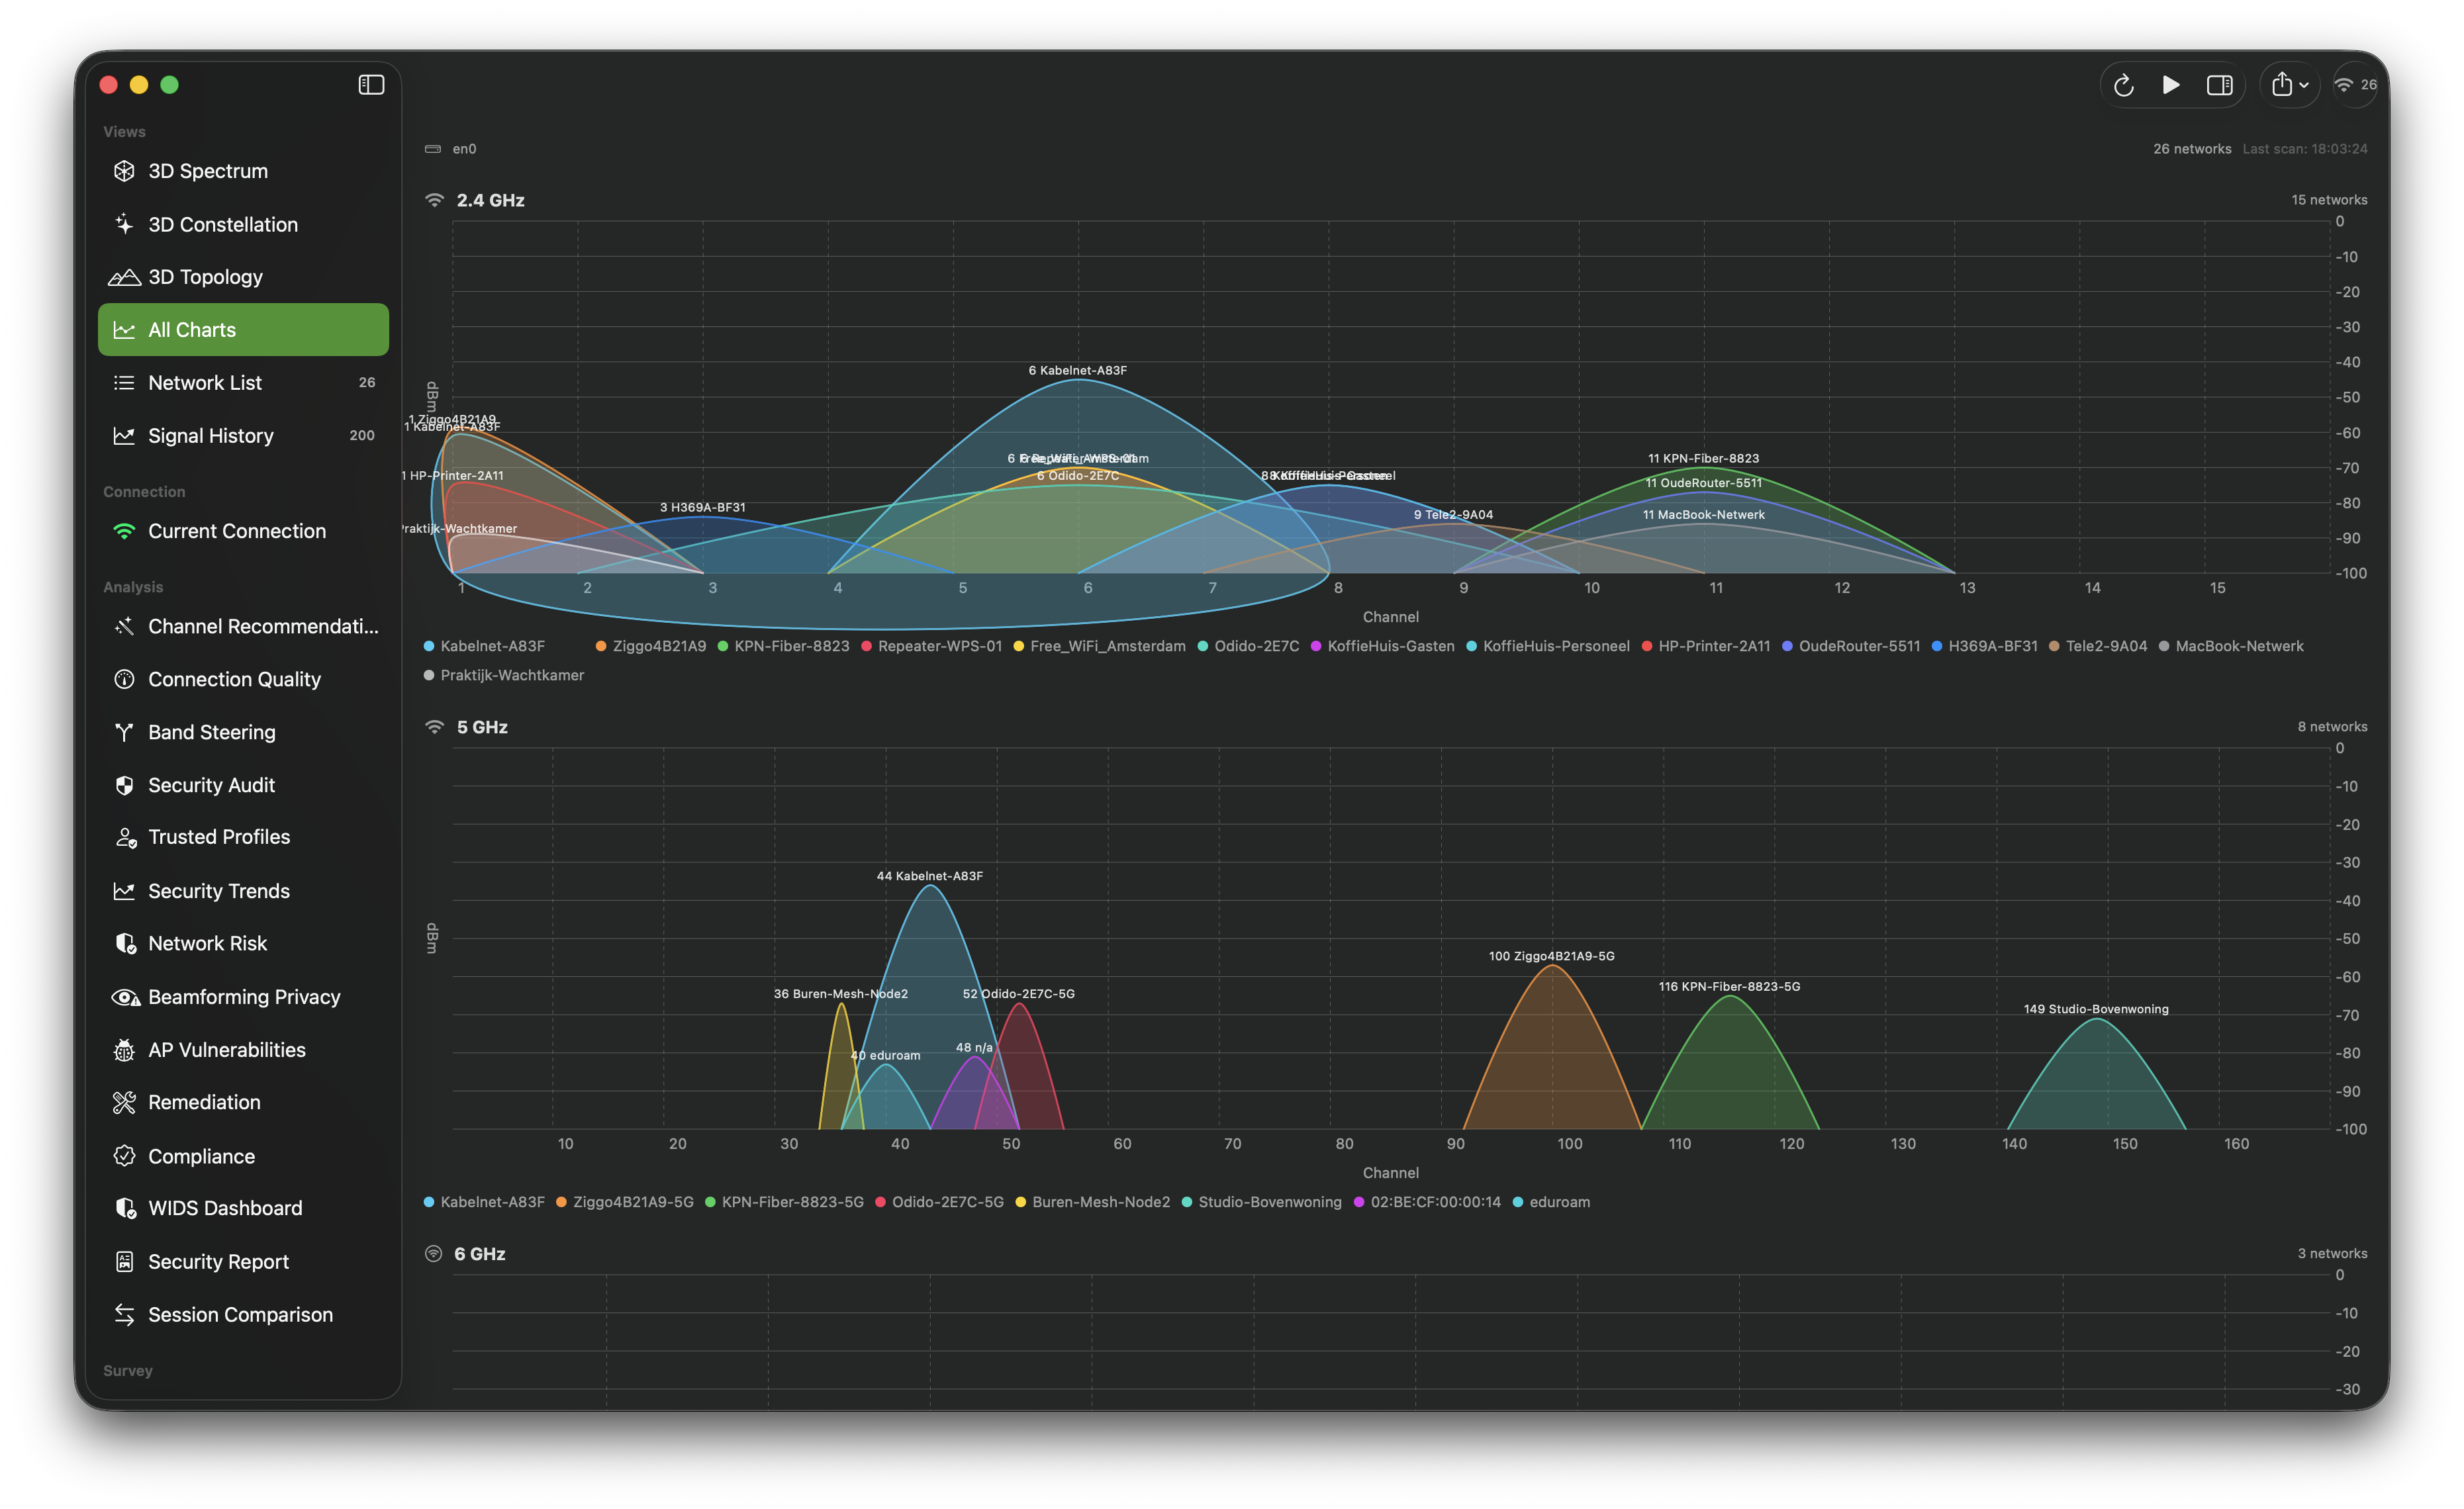2464x1509 pixels.
Task: Click Kabelnet-A83F legend entry in 2.4 GHz chart
Action: [484, 646]
